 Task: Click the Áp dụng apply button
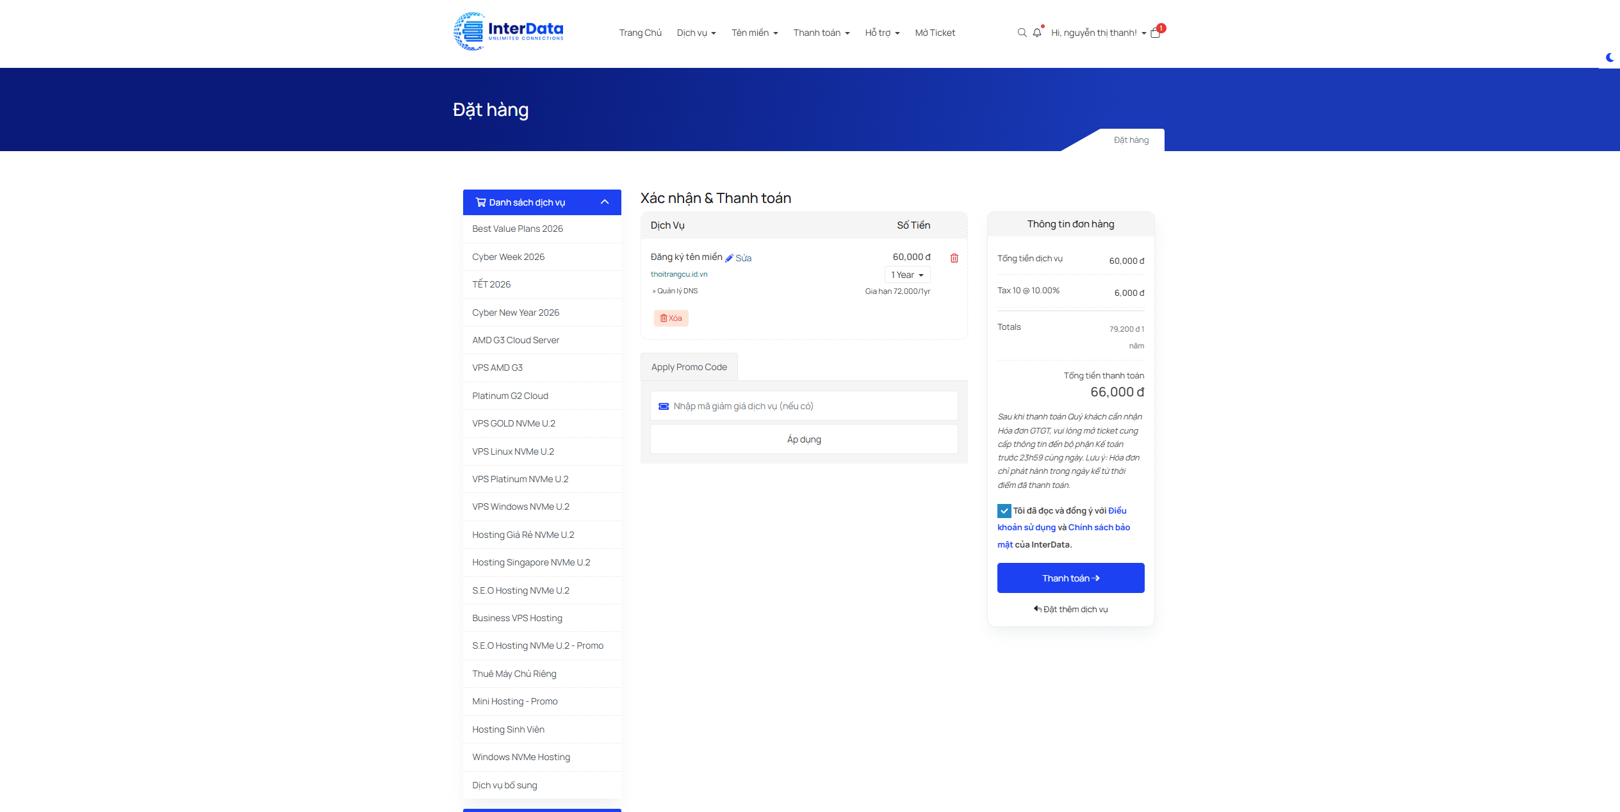pyautogui.click(x=804, y=439)
